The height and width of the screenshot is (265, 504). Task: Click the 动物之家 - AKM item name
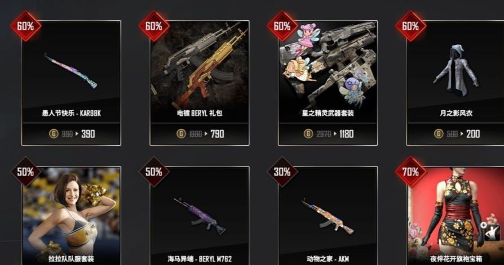pos(328,259)
